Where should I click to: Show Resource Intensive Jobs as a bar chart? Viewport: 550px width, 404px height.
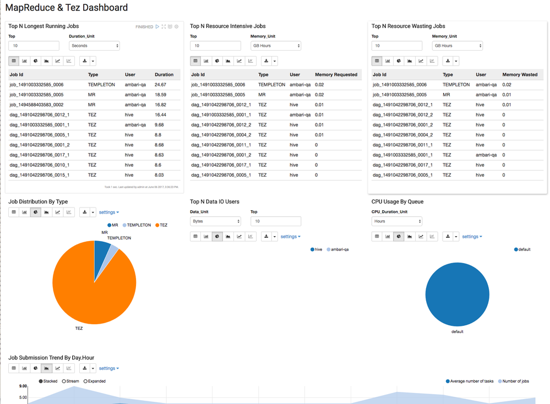coord(206,61)
